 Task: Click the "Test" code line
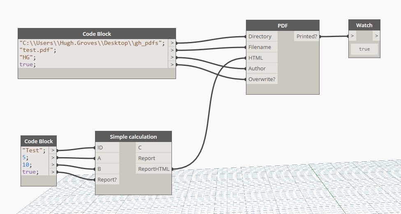point(34,151)
